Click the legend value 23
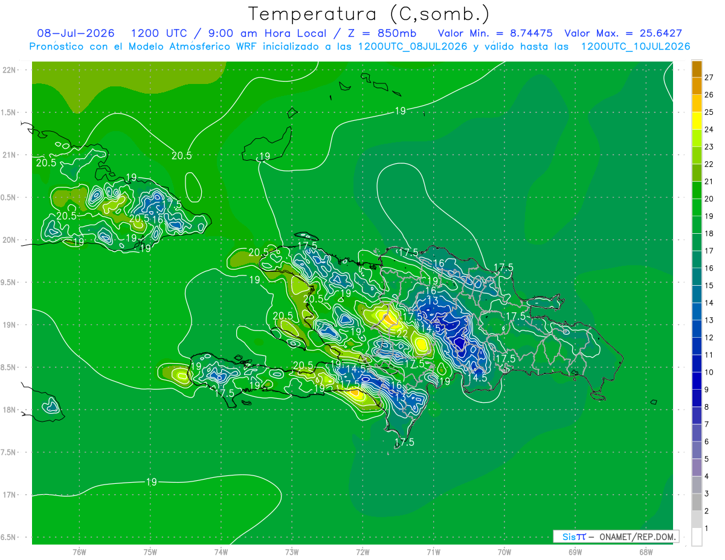The image size is (725, 560). tap(709, 147)
